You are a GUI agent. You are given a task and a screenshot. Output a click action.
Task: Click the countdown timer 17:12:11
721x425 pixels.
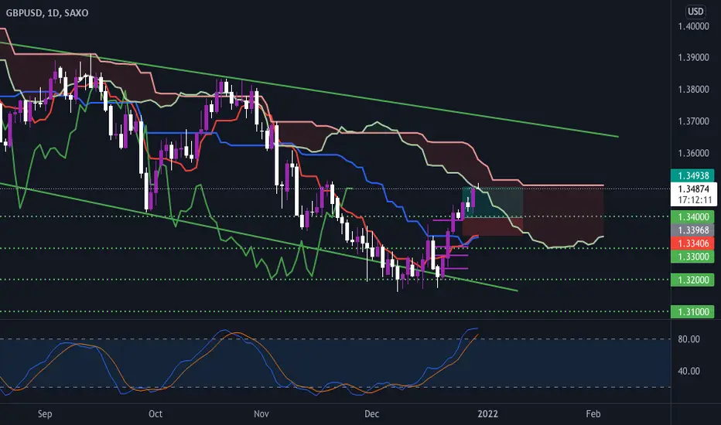click(x=695, y=200)
